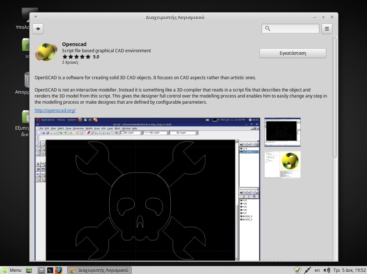
Task: Go back with the arrow button
Action: point(38,29)
